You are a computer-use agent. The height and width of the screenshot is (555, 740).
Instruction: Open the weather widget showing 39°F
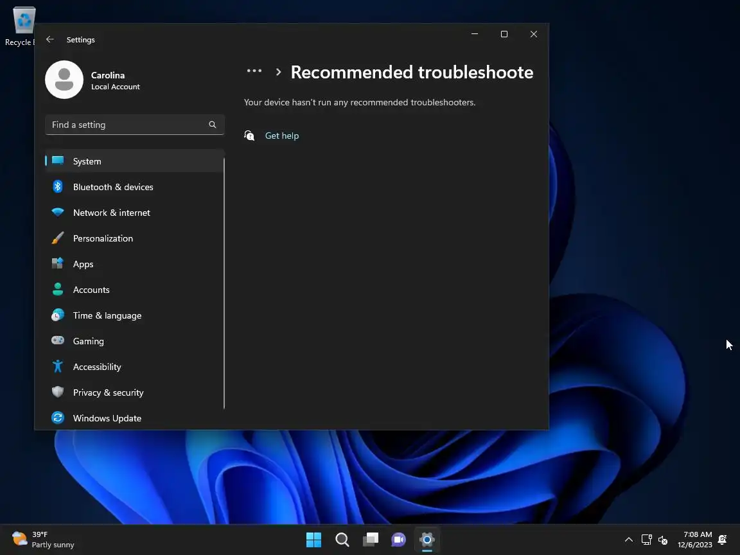pyautogui.click(x=44, y=540)
